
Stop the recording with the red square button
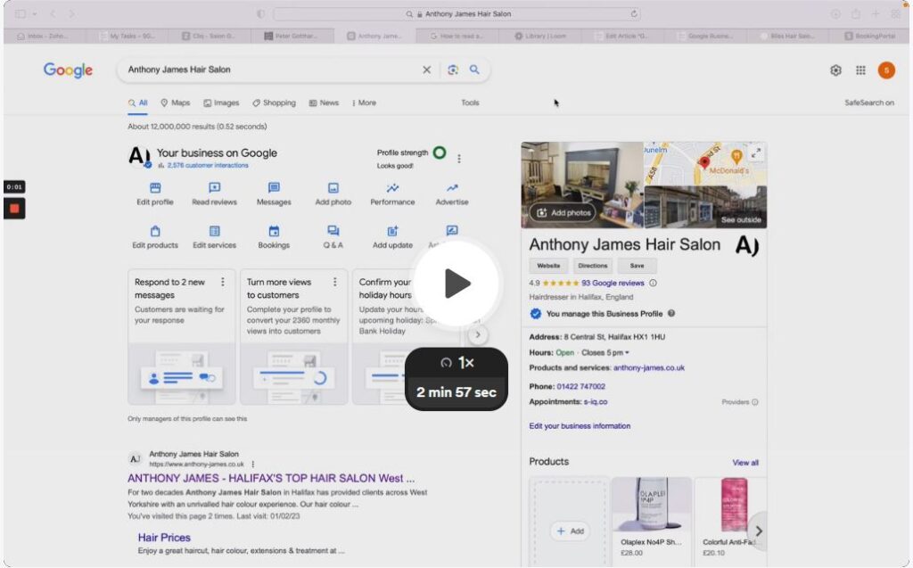14,209
